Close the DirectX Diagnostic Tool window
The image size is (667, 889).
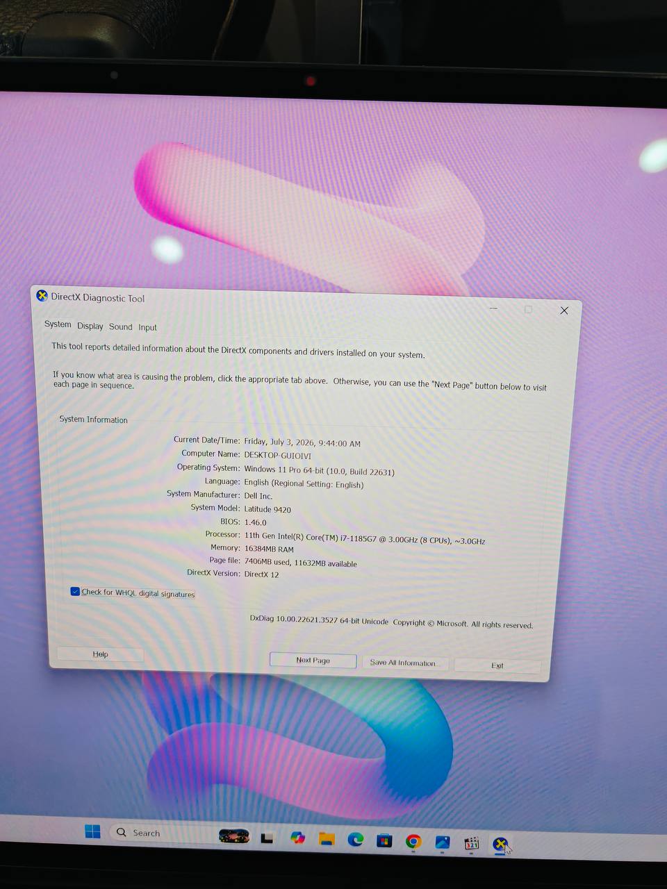click(x=564, y=310)
